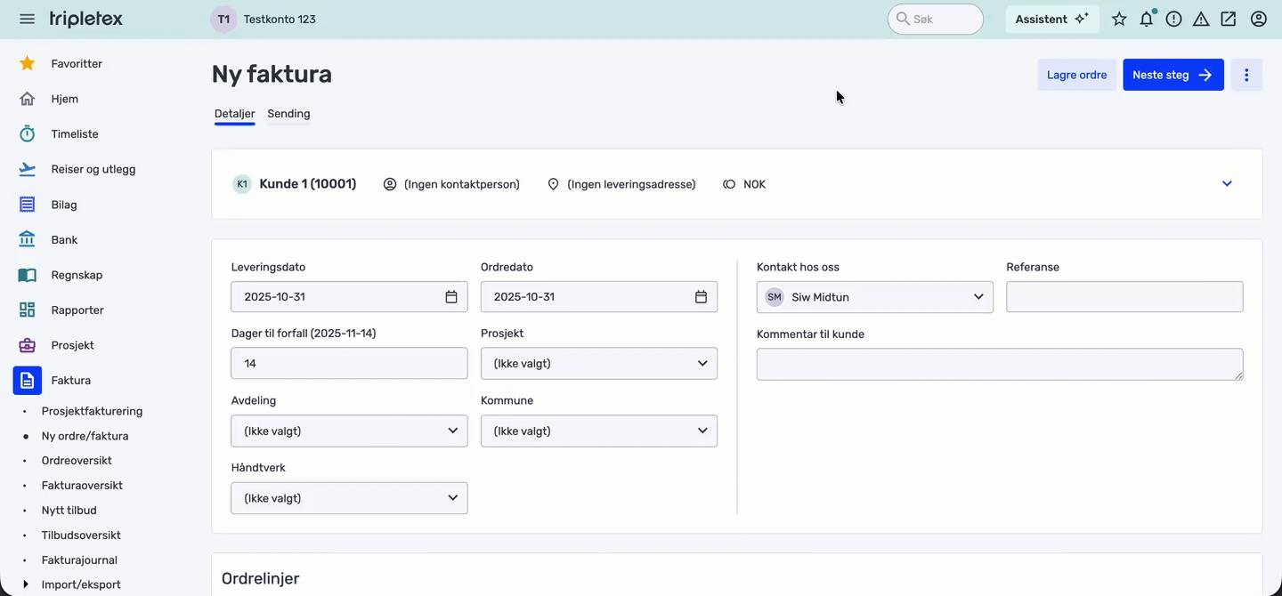Screen dimensions: 1282x596
Task: Expand the Kunde 1 customer panel
Action: point(1227,184)
